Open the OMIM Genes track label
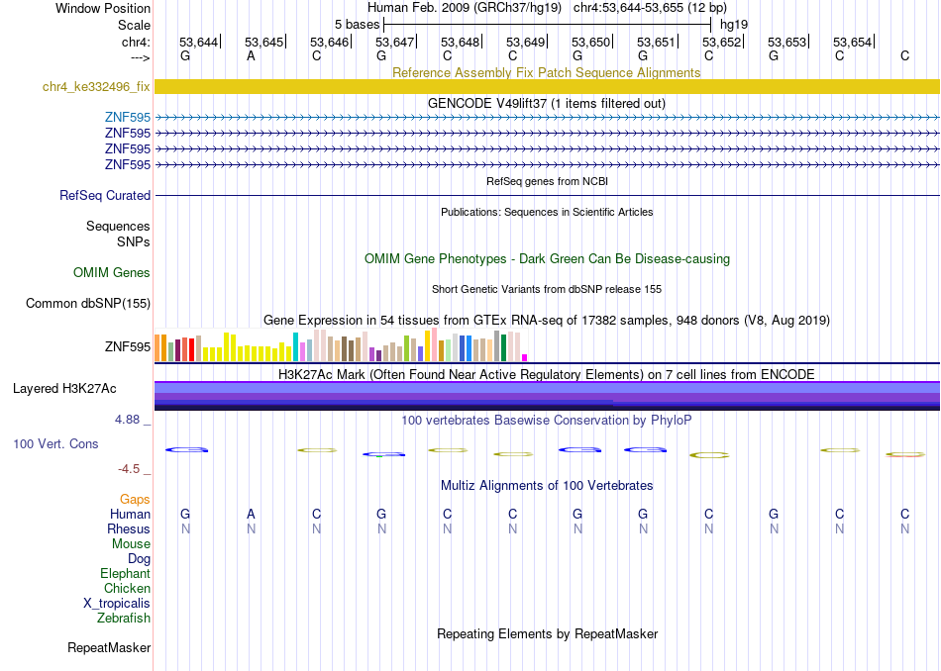 point(112,272)
